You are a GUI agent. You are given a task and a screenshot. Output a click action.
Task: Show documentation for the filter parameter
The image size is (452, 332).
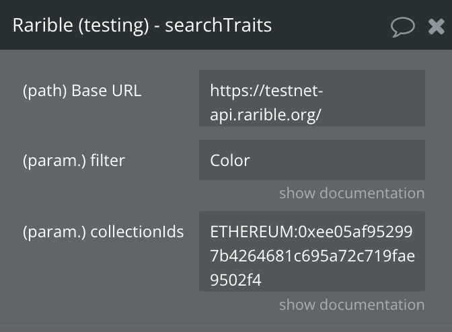352,193
